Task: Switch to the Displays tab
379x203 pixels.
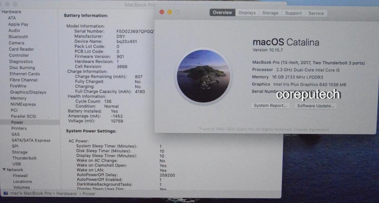Action: click(247, 13)
